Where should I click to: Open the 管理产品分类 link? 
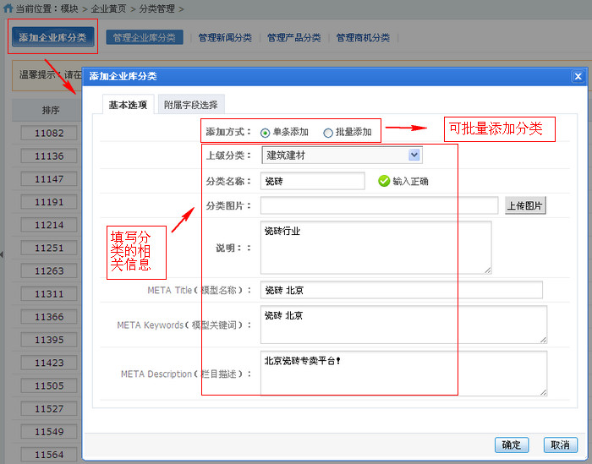click(294, 37)
